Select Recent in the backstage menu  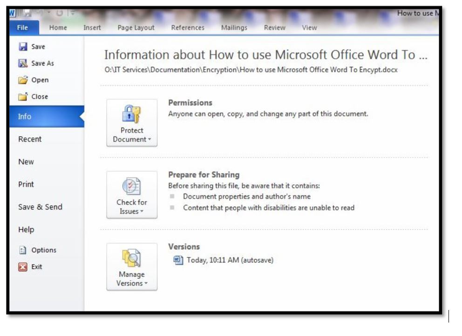click(30, 139)
